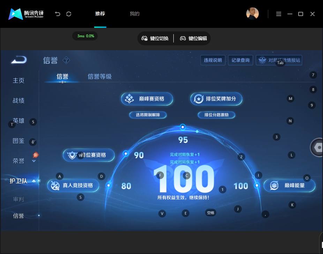323x254 pixels.
Task: Open 违规说明 button
Action: (x=213, y=60)
